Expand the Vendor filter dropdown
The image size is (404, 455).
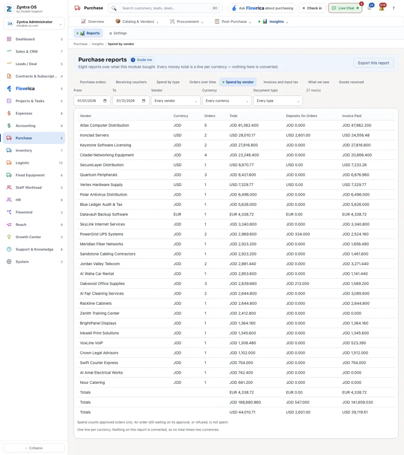tap(175, 101)
